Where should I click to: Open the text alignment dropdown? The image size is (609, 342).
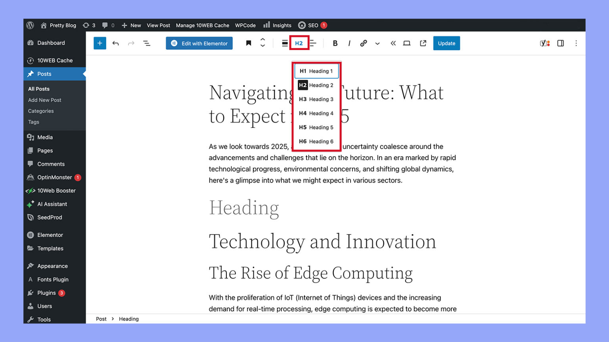[x=313, y=43]
